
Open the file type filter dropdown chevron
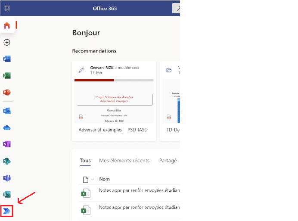(93, 179)
